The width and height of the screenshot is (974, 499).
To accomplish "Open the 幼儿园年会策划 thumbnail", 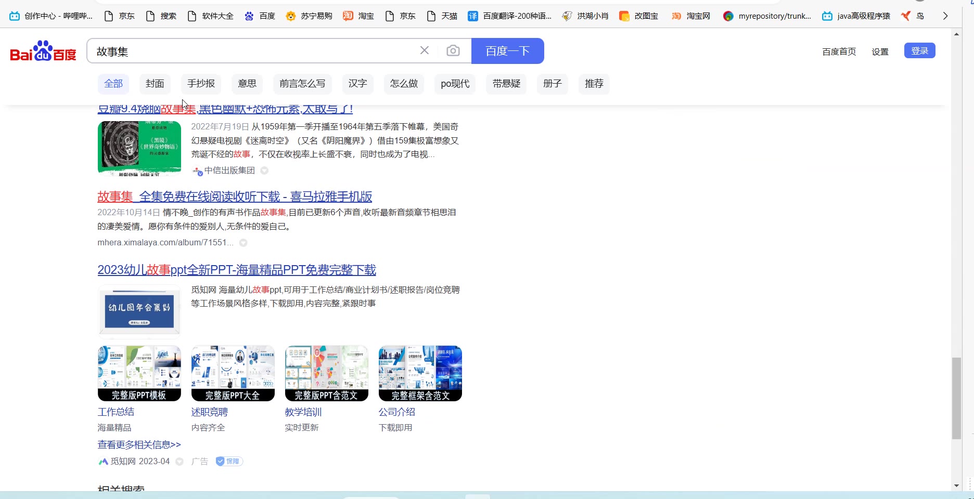I will (139, 311).
